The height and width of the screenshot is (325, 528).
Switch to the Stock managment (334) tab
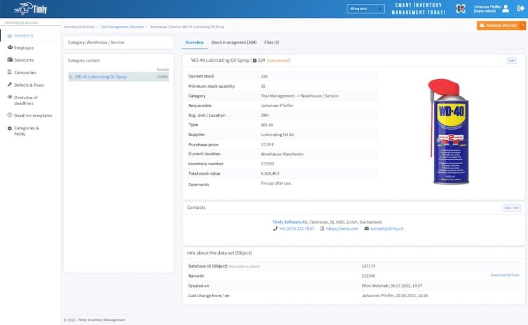point(234,43)
